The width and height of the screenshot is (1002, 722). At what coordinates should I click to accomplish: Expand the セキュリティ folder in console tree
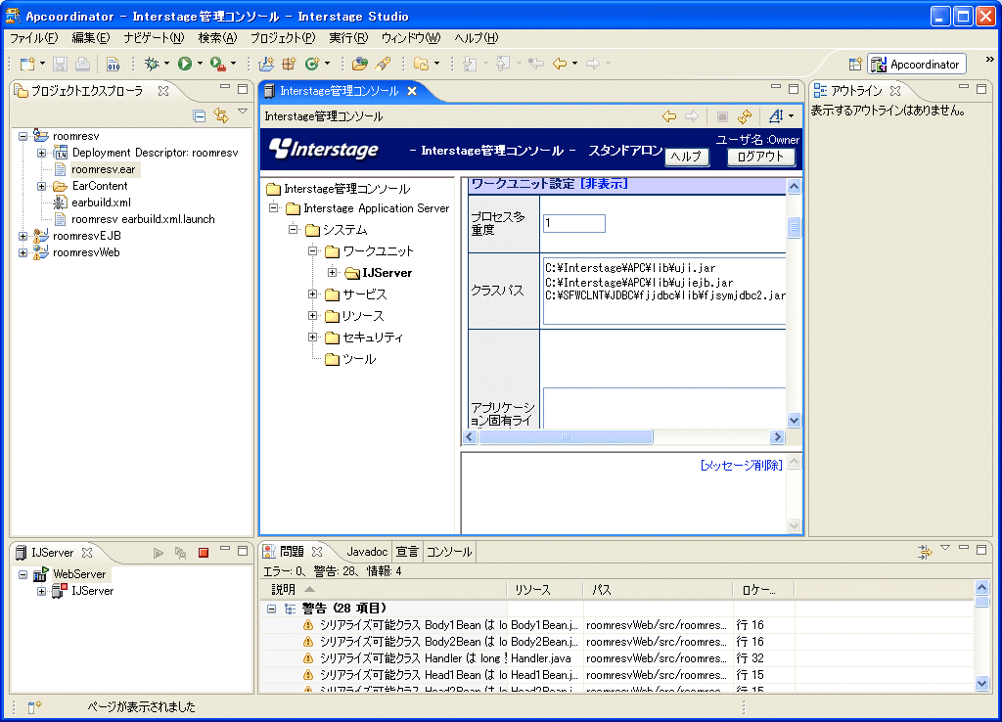312,338
